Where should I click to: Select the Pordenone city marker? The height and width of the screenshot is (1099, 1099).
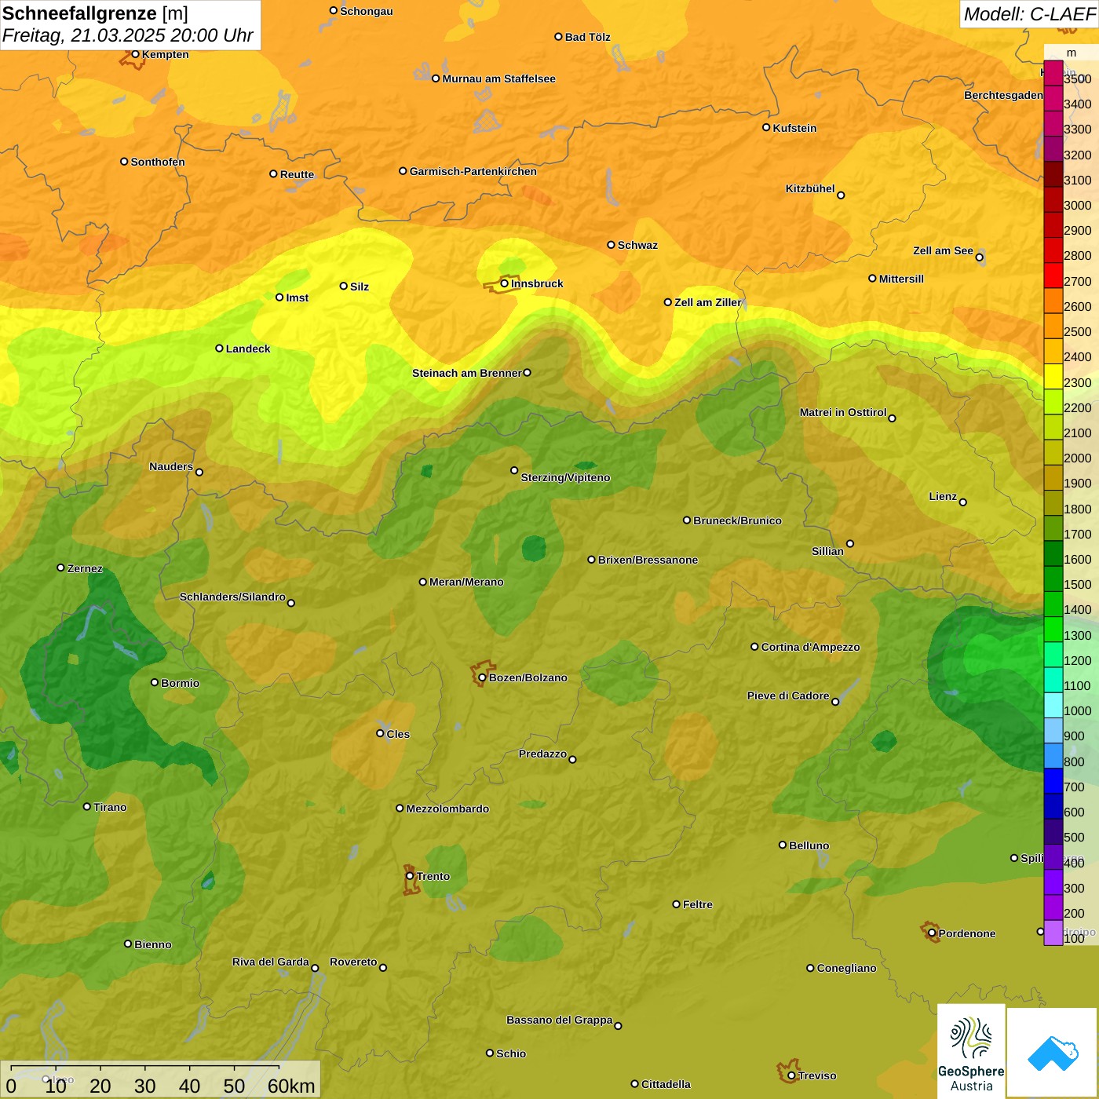click(932, 933)
